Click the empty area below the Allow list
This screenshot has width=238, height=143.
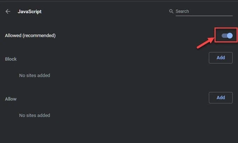click(x=119, y=131)
